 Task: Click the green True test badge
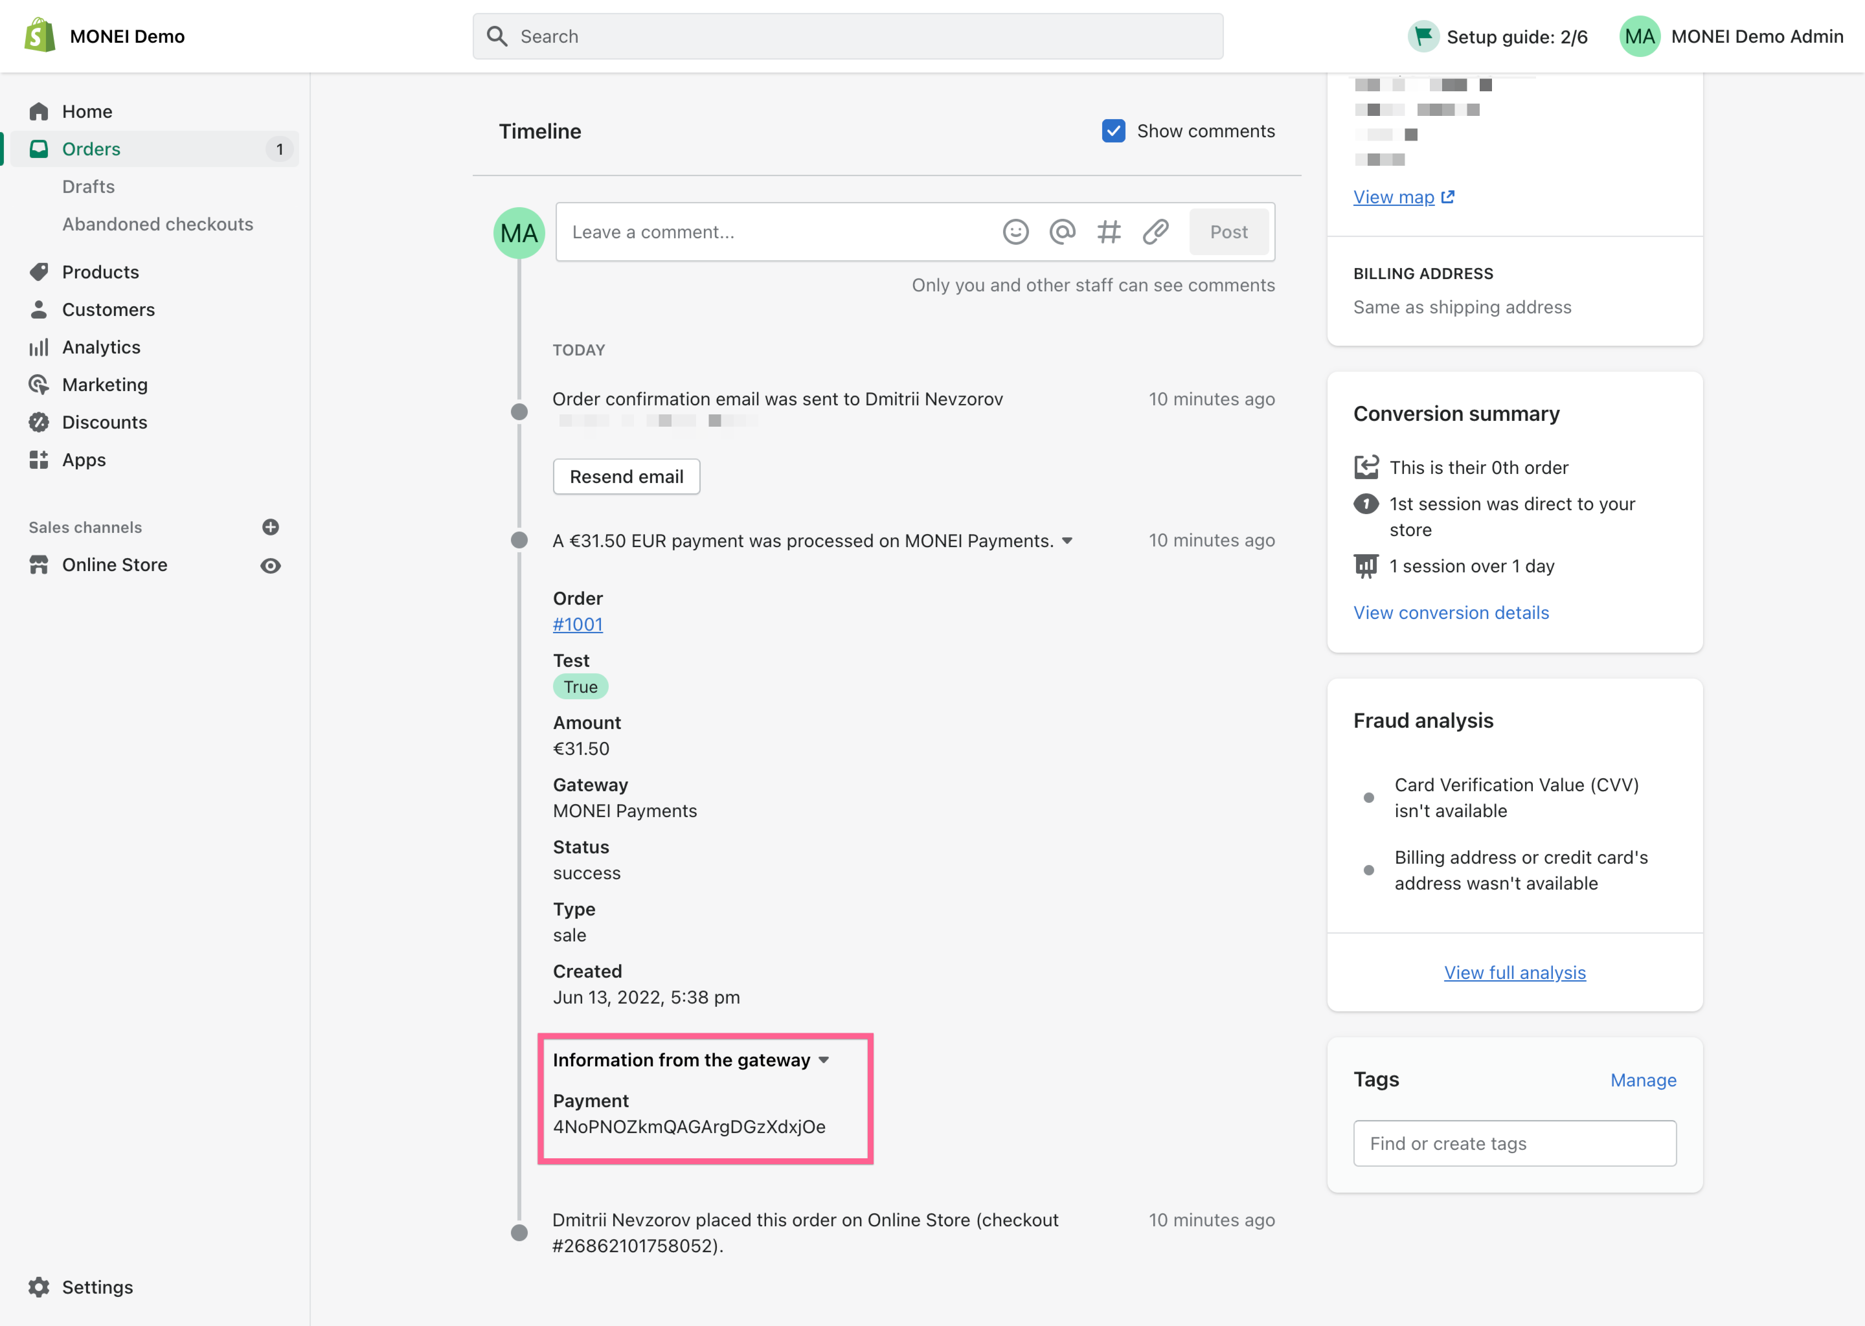pos(581,687)
